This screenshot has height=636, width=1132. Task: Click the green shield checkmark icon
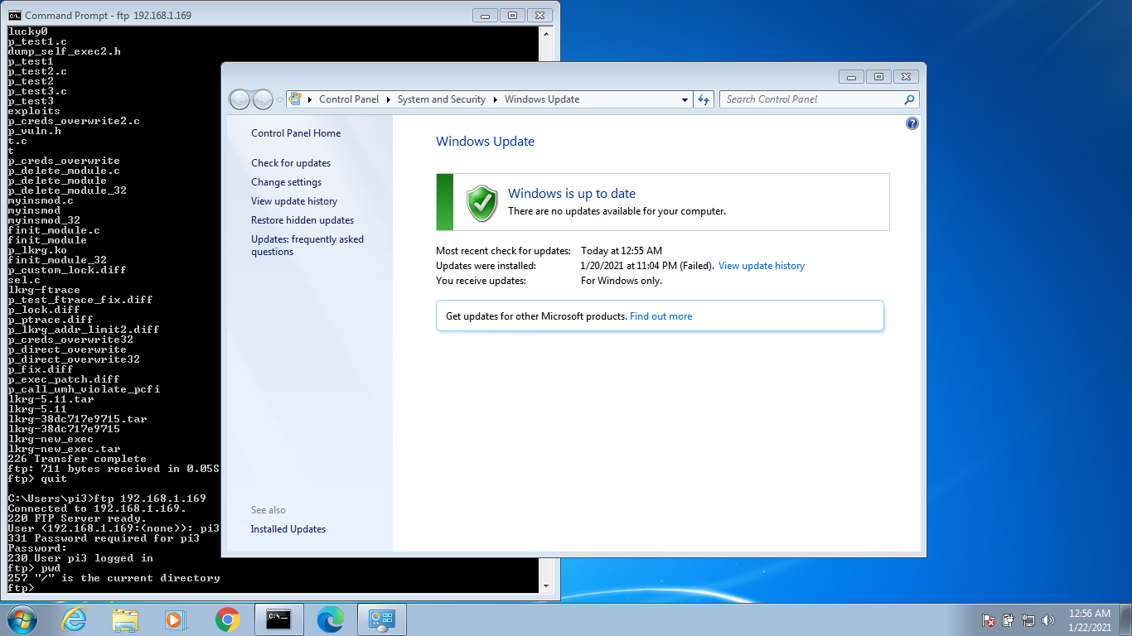[481, 203]
